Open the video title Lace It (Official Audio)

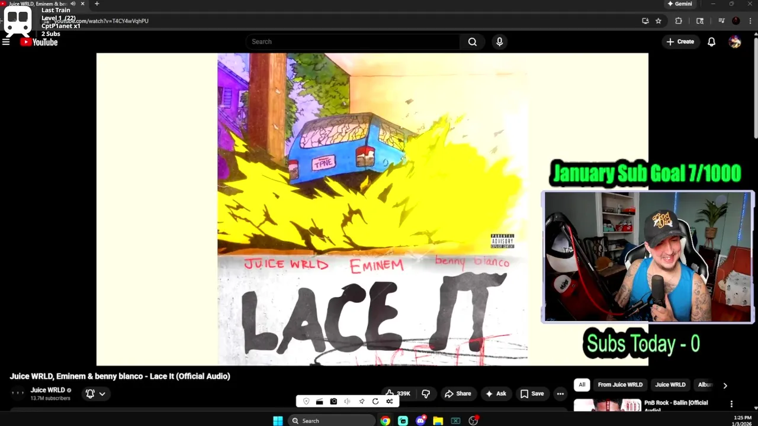(x=120, y=376)
